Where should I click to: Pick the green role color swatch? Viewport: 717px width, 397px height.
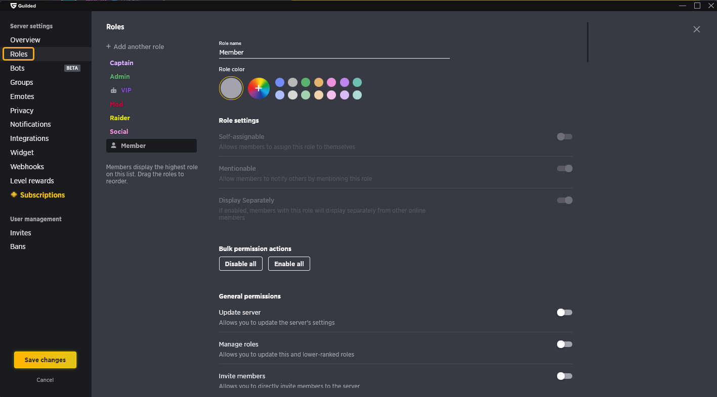click(306, 82)
